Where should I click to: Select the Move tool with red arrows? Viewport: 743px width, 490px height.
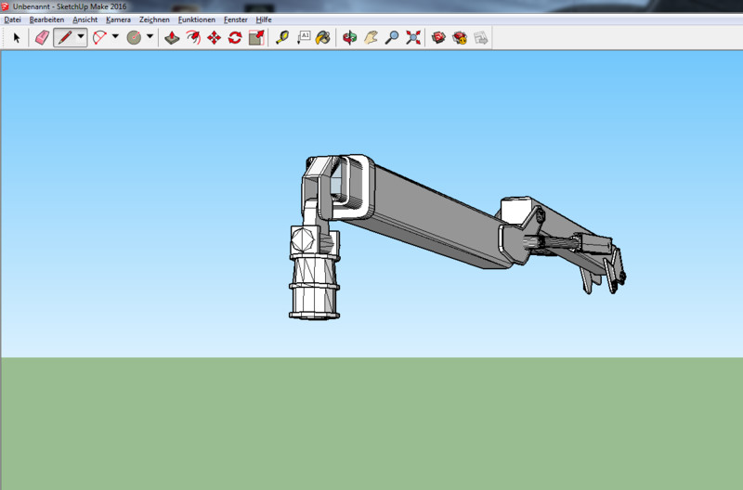214,38
